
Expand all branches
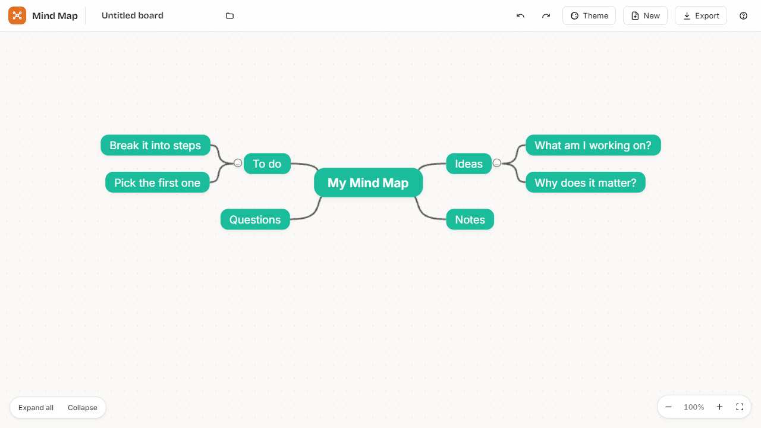36,408
